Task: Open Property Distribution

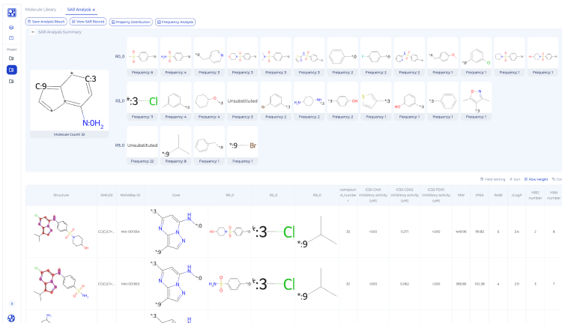Action: coord(131,22)
